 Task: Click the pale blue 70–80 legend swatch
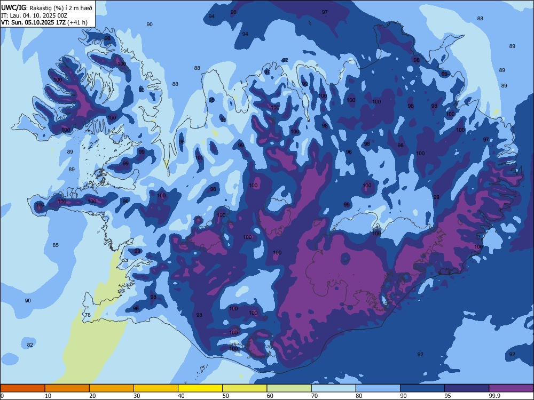pyautogui.click(x=333, y=388)
